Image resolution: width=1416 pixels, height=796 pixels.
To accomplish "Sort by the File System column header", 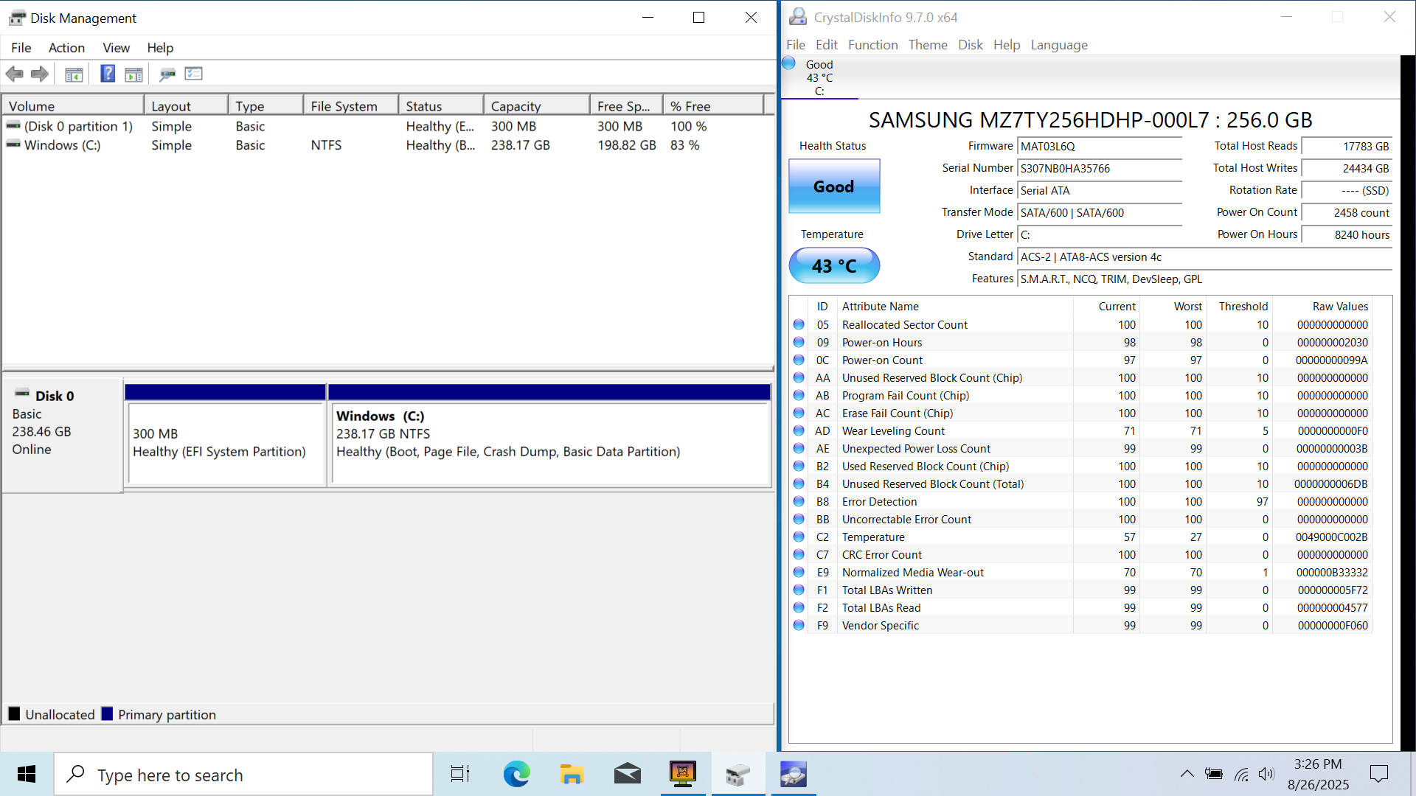I will pyautogui.click(x=350, y=106).
